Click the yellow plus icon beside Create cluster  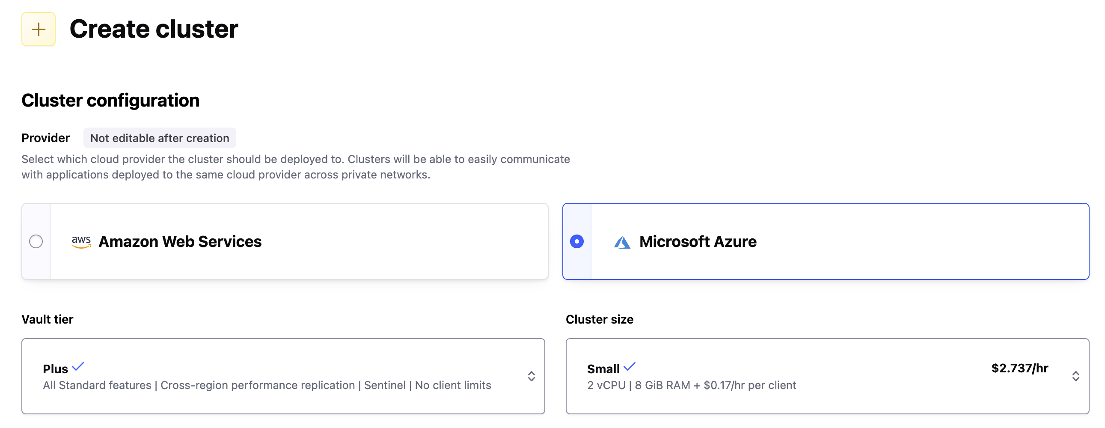point(39,29)
